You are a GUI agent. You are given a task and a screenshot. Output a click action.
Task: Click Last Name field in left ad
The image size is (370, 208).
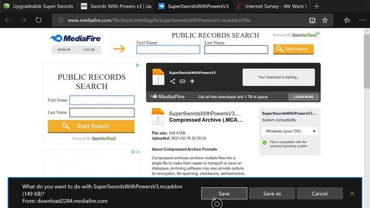click(102, 113)
